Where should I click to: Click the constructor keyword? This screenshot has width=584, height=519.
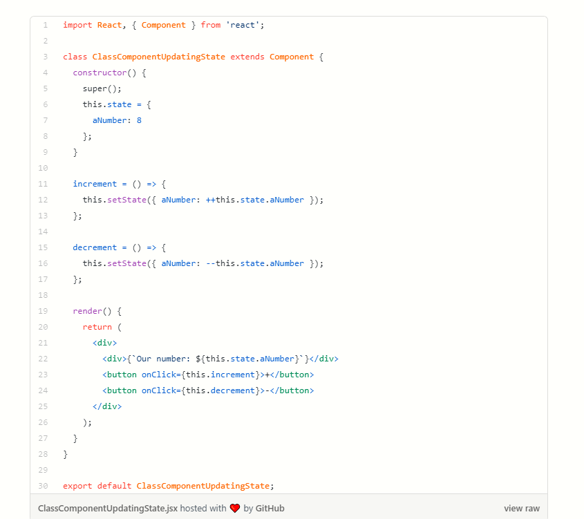[100, 73]
